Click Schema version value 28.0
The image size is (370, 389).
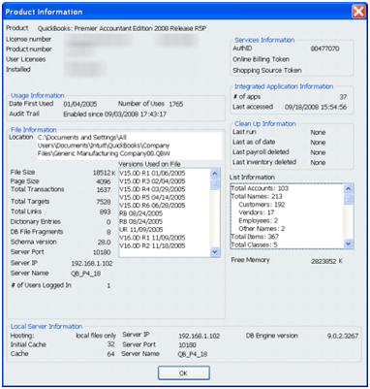(x=105, y=242)
